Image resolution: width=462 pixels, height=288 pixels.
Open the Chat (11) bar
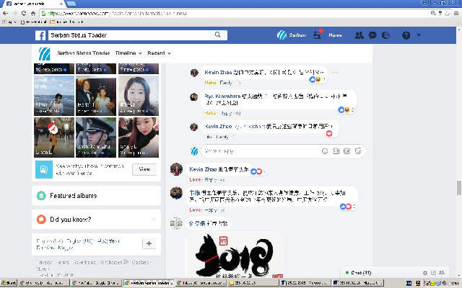362,273
